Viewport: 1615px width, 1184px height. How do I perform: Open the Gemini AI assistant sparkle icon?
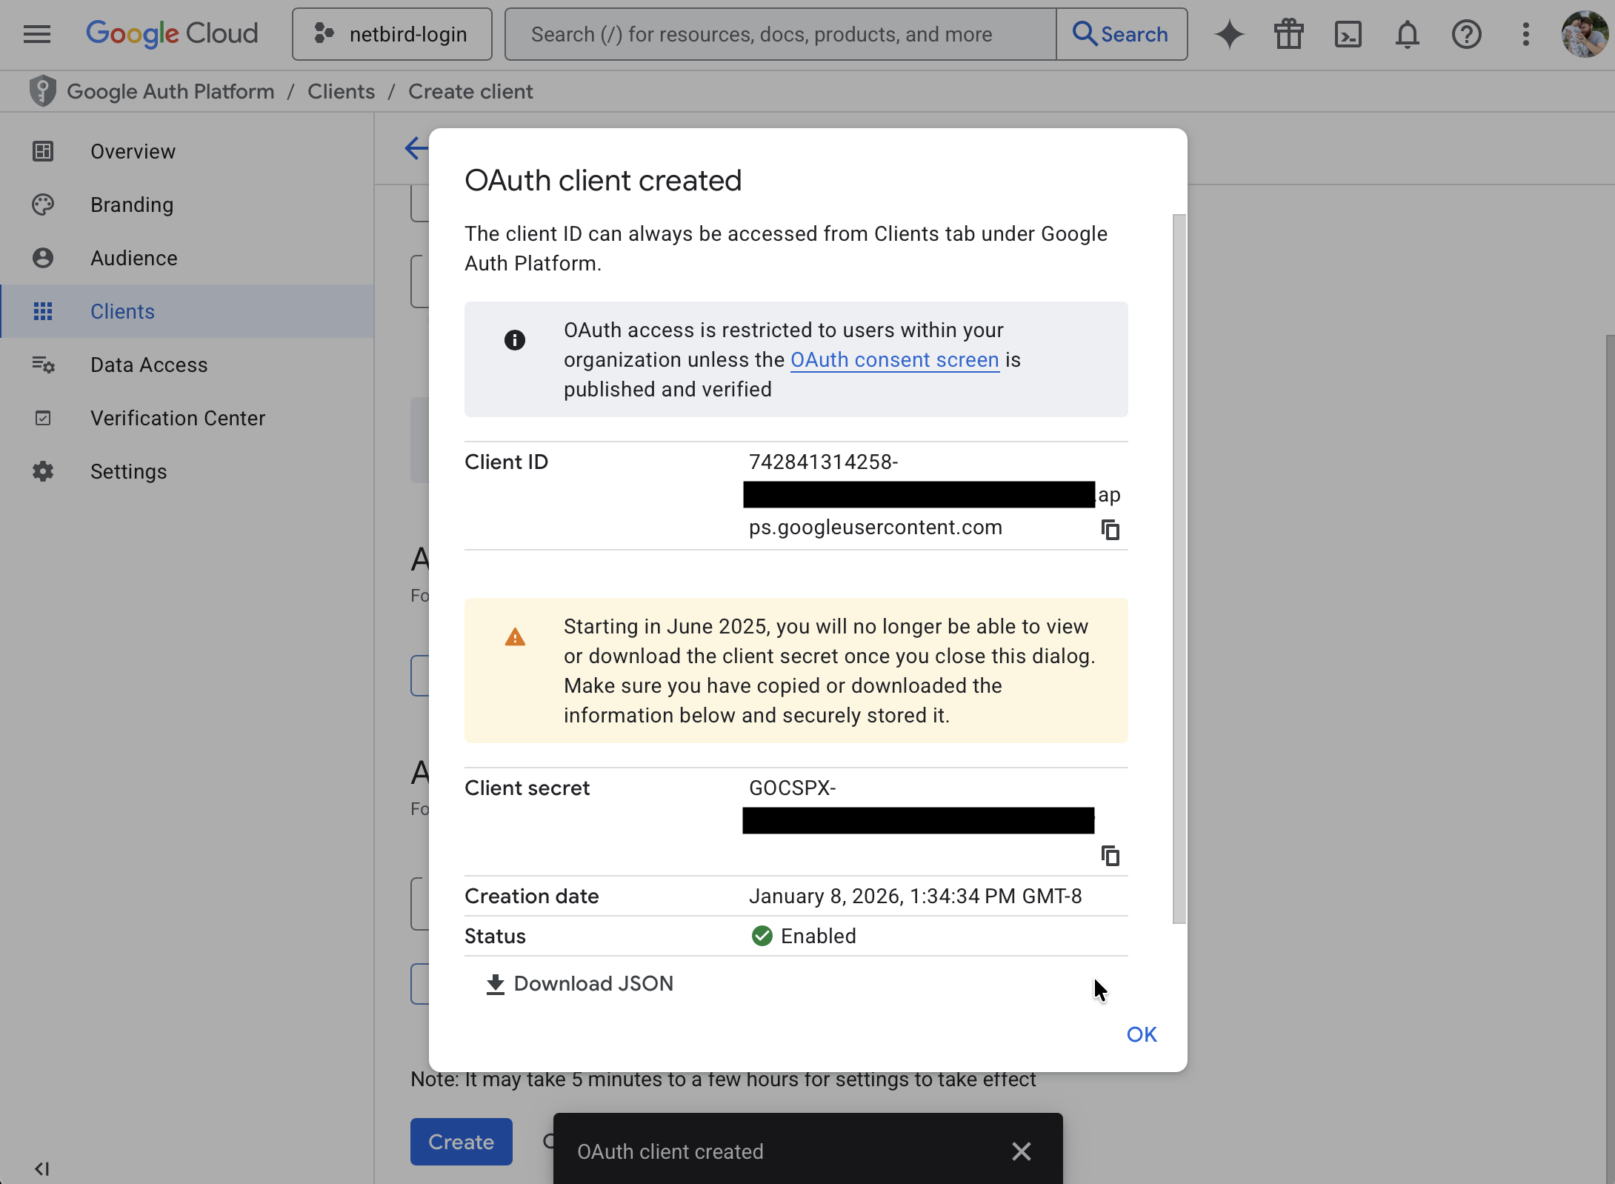(x=1229, y=34)
